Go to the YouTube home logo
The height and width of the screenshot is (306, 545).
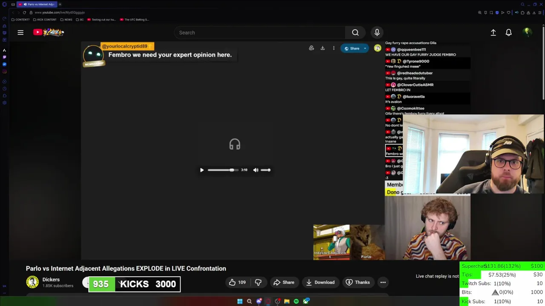point(49,32)
